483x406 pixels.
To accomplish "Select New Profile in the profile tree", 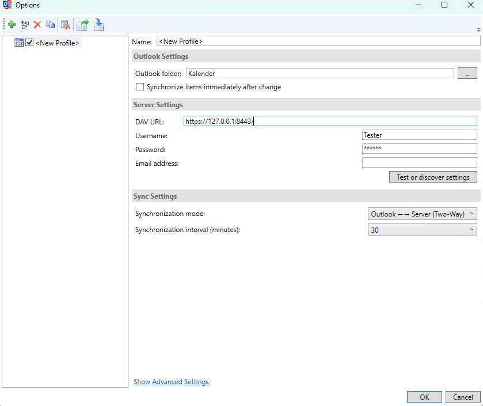I will (x=57, y=43).
